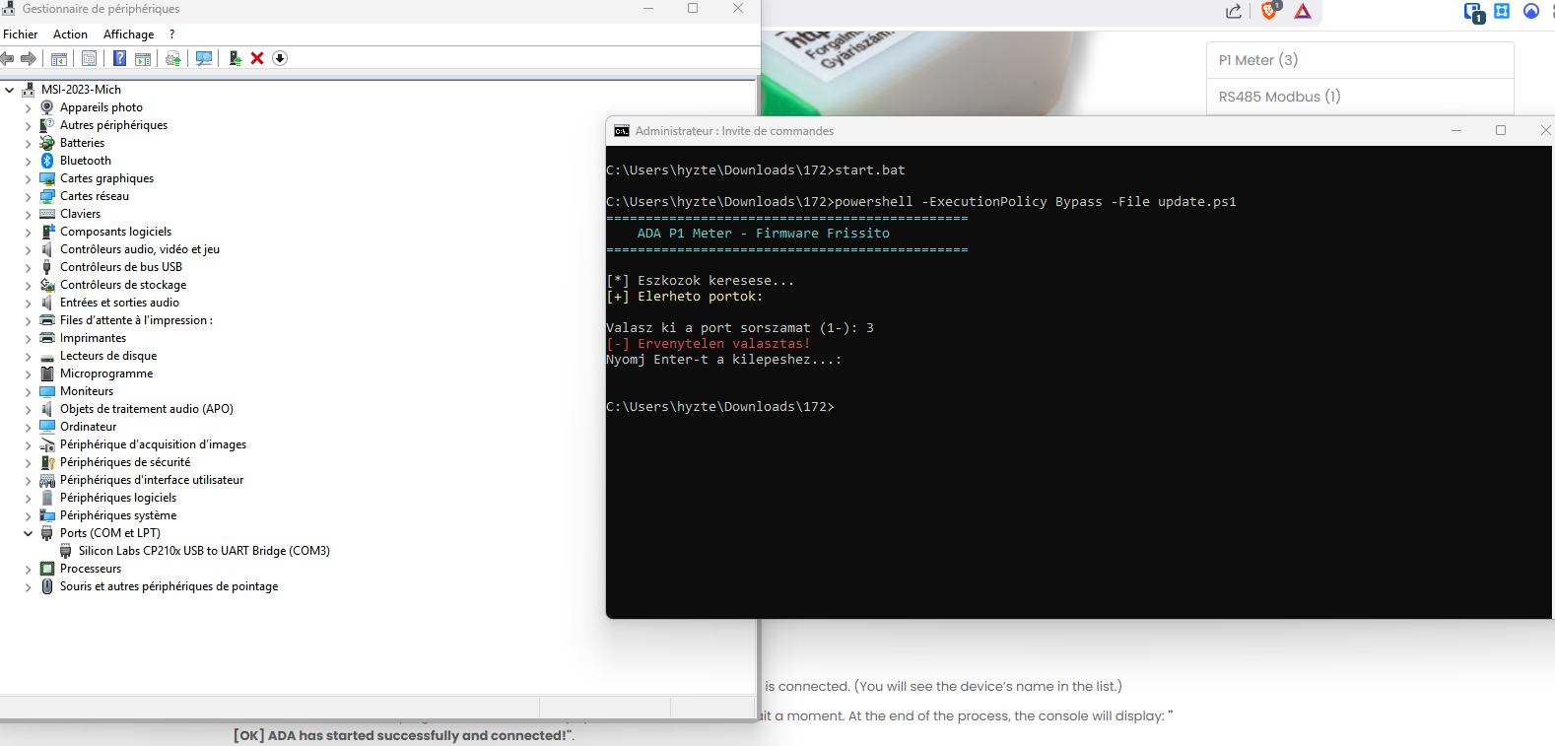Click the browser share page icon
Screen dimensions: 1555x746
(1234, 12)
